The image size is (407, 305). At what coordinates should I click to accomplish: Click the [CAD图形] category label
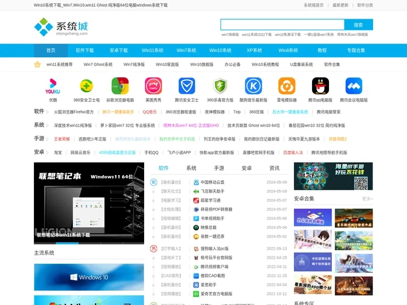coord(171,276)
